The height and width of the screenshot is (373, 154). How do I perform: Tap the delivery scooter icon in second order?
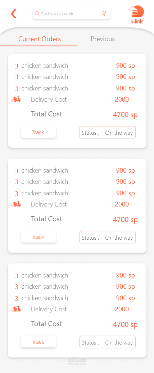[x=16, y=204]
